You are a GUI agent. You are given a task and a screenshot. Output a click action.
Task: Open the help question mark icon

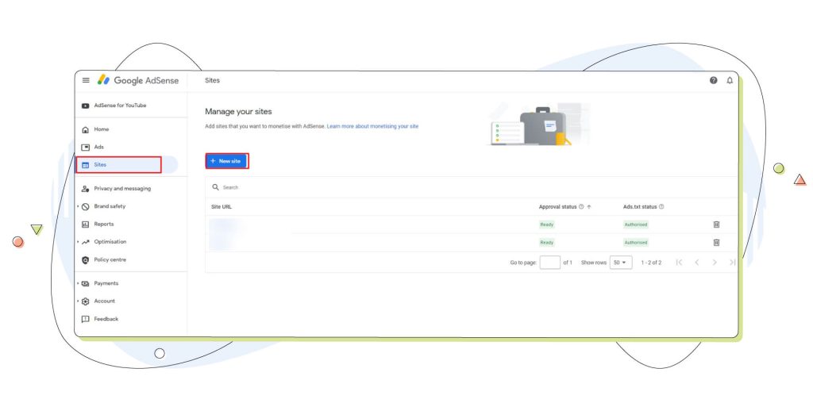click(x=714, y=80)
